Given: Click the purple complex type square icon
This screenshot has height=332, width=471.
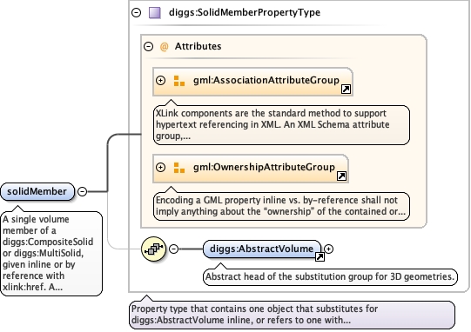Looking at the screenshot, I should (x=155, y=13).
